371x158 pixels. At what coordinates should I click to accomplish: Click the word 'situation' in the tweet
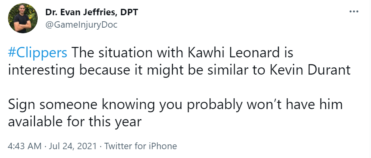pos(126,53)
